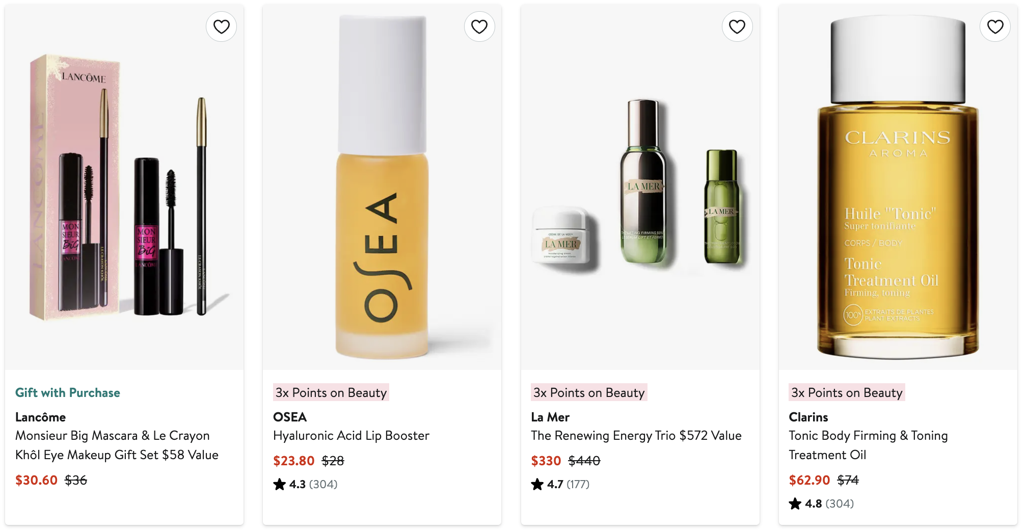This screenshot has width=1026, height=530.
Task: Open Gift with Purchase offer link
Action: (x=68, y=392)
